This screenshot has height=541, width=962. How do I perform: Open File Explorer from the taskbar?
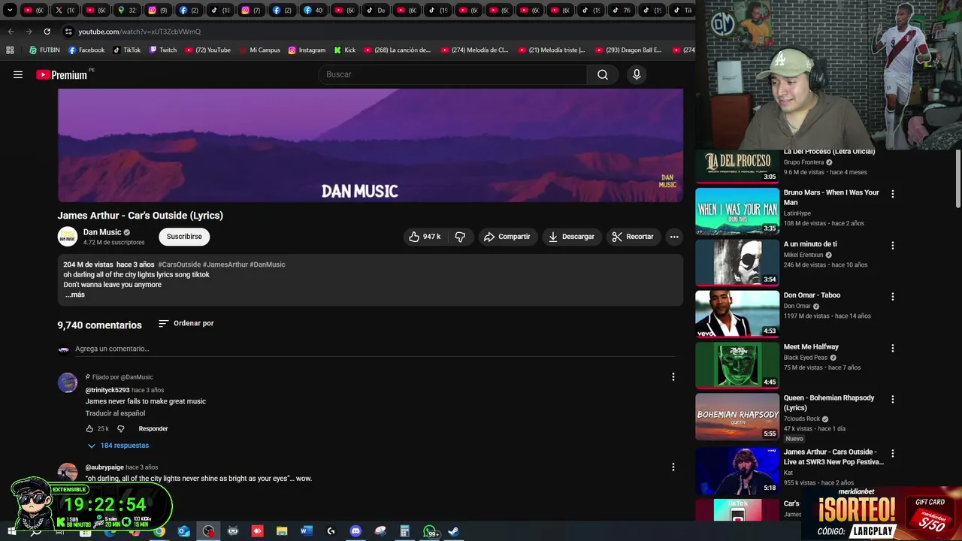(x=282, y=531)
